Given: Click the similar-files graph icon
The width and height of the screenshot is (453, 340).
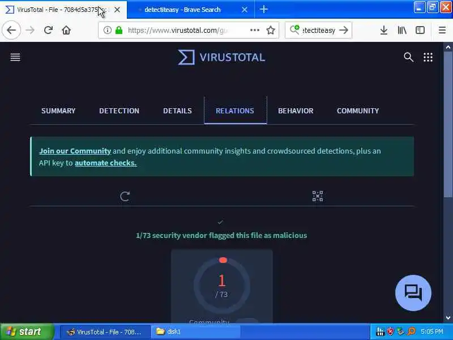Looking at the screenshot, I should 318,196.
